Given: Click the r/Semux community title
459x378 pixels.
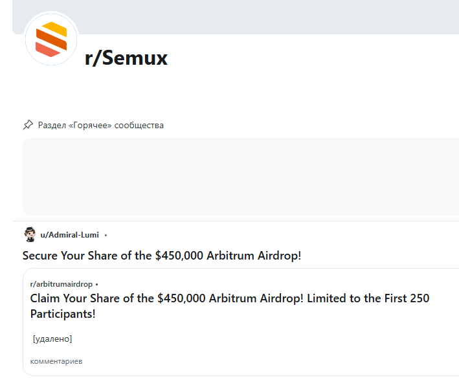Looking at the screenshot, I should 126,58.
